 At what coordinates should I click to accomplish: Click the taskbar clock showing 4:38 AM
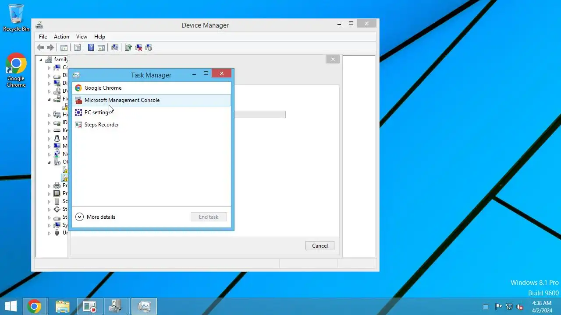(542, 307)
